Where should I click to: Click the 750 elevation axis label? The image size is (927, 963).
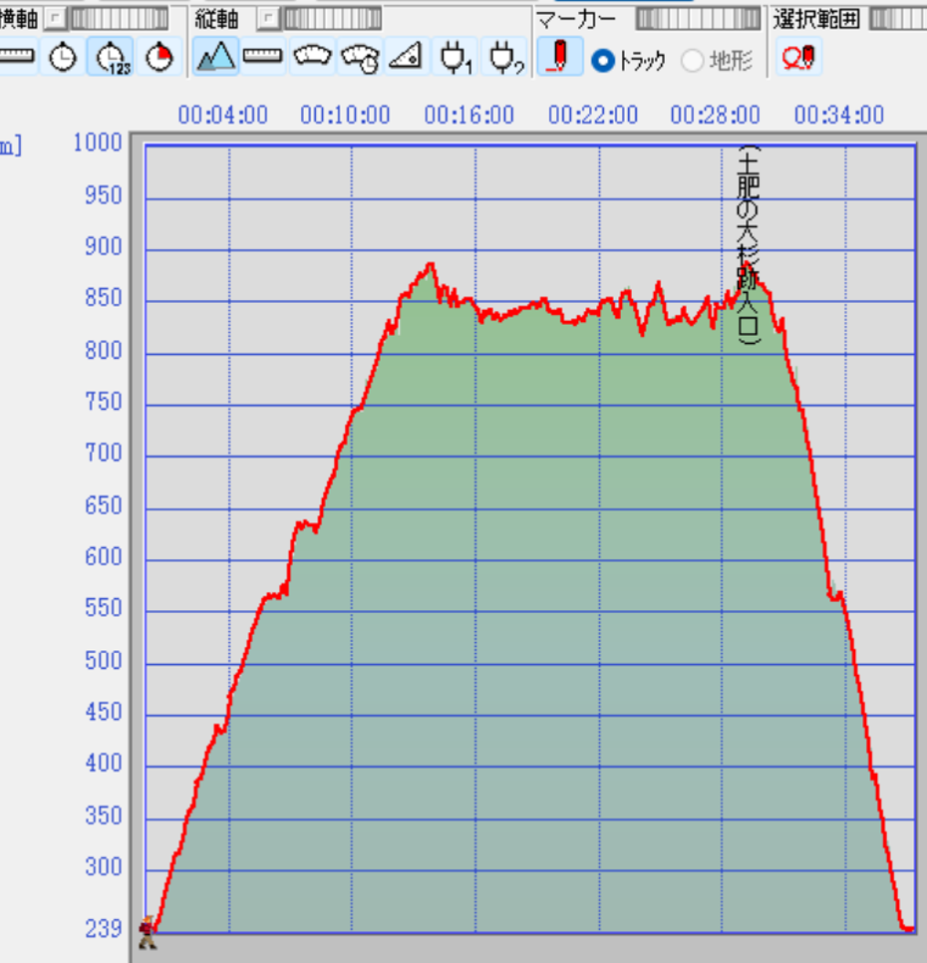103,402
